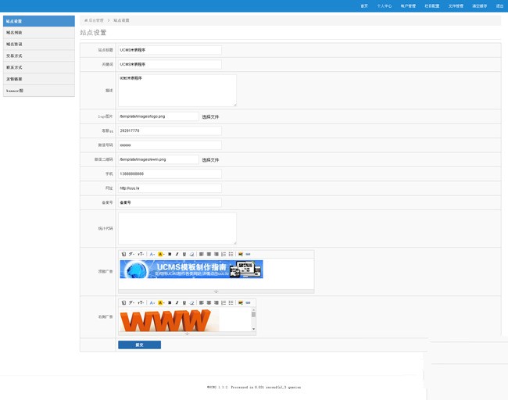Open font size menu in 右侧广告 editor
Image resolution: width=508 pixels, height=400 pixels.
[x=141, y=302]
